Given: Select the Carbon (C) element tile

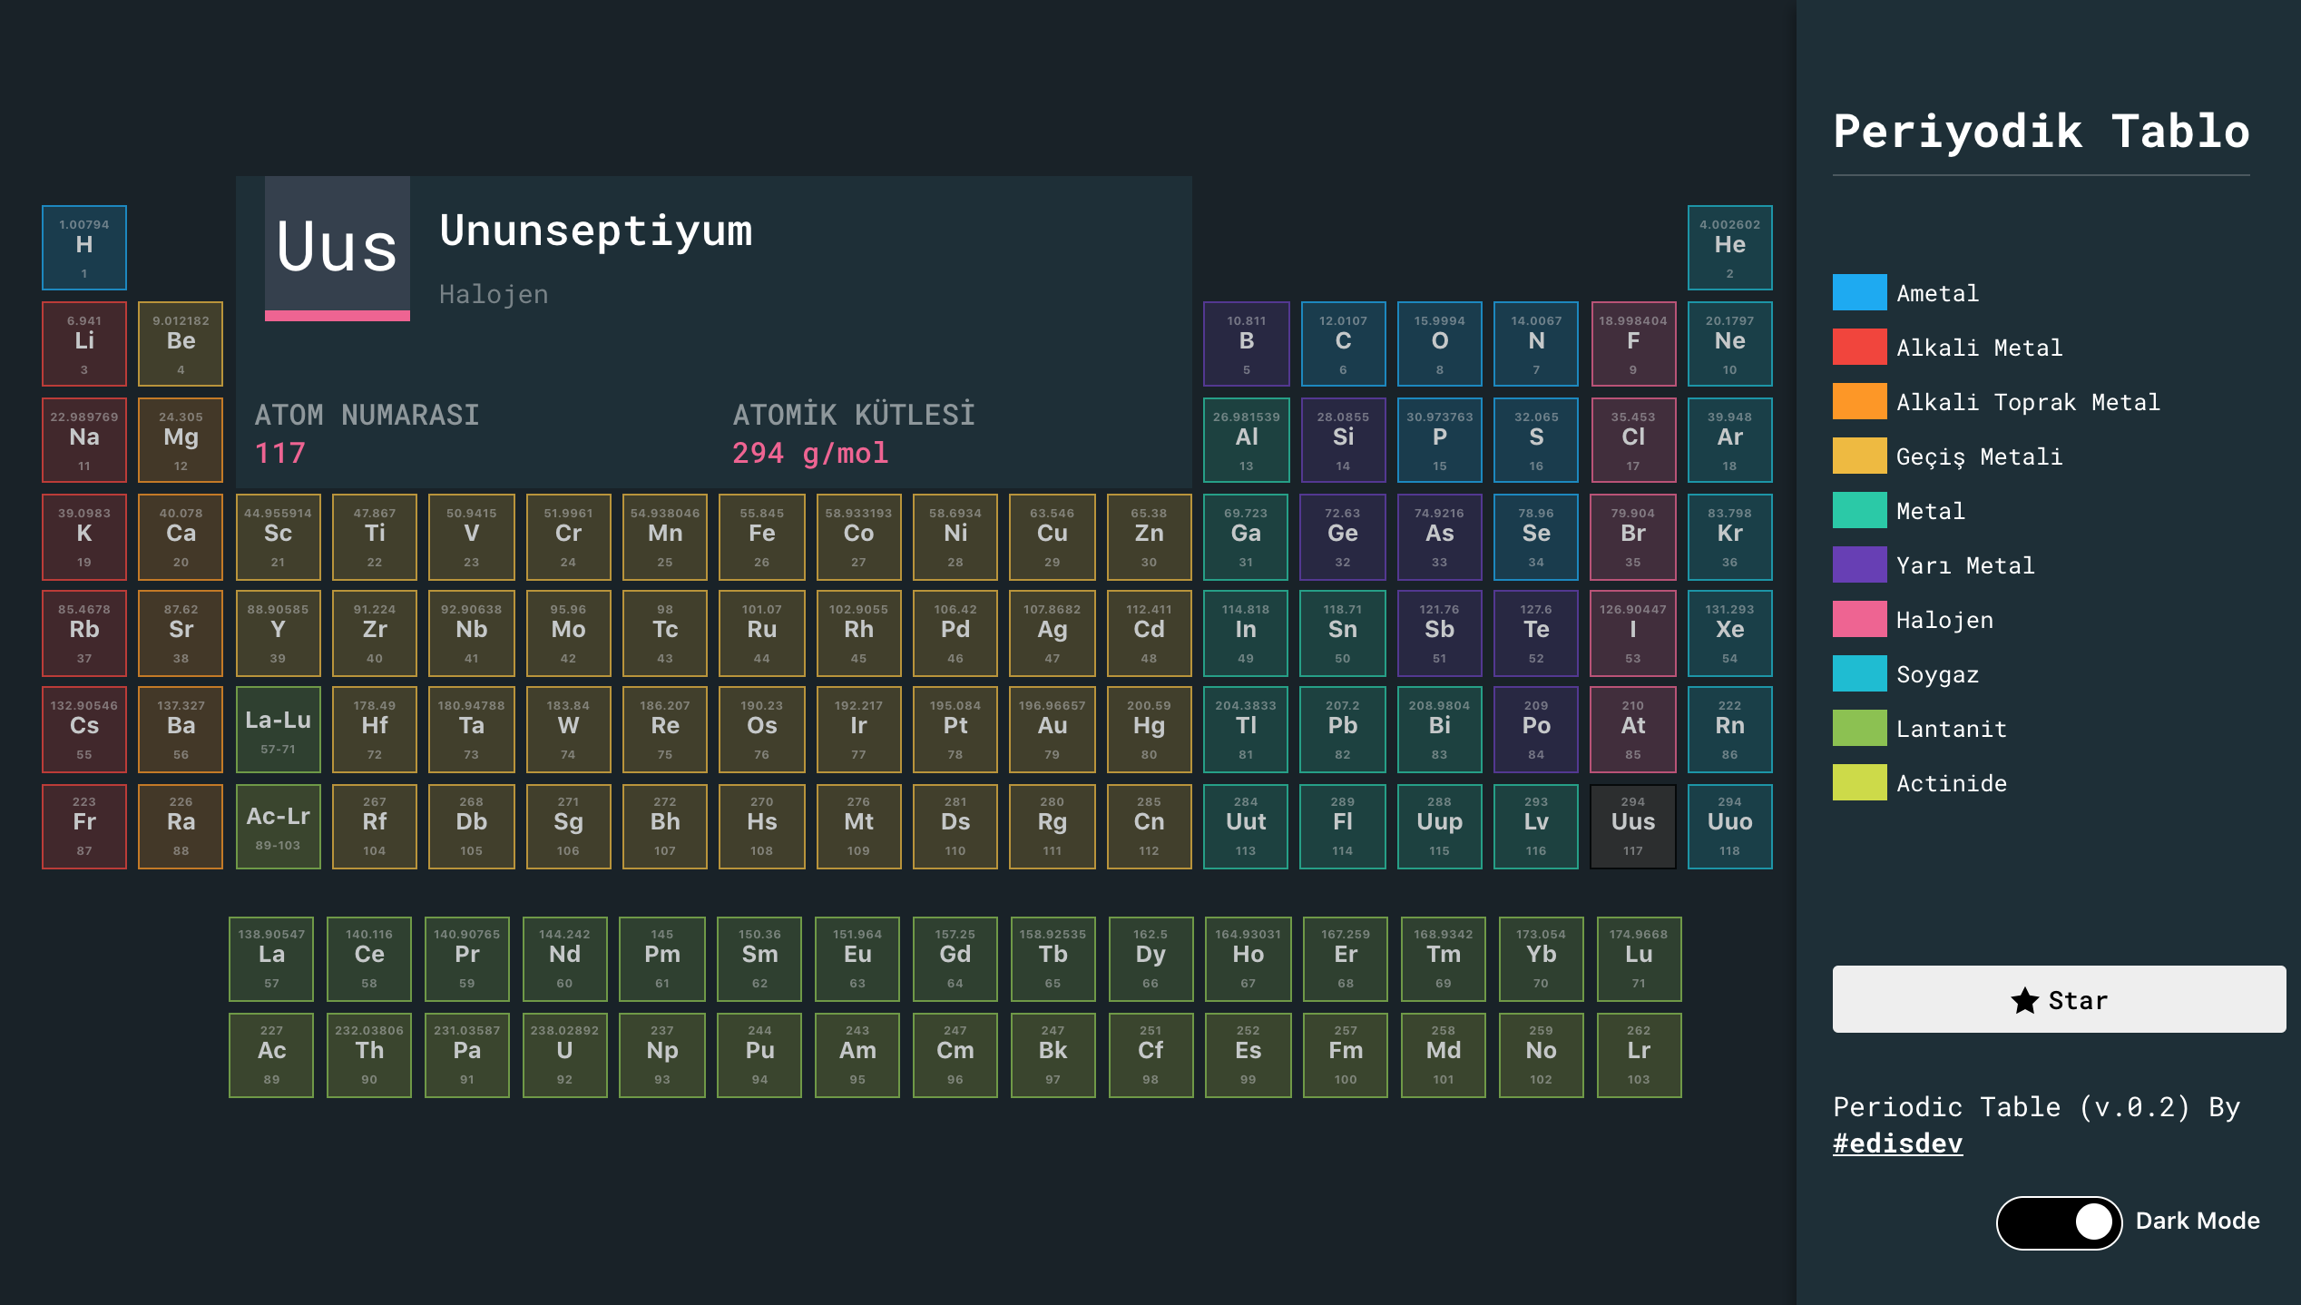Looking at the screenshot, I should pos(1343,344).
